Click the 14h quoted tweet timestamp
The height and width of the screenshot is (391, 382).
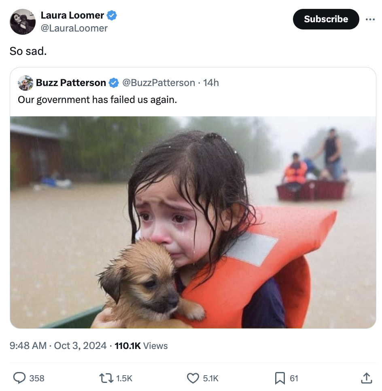(x=211, y=83)
